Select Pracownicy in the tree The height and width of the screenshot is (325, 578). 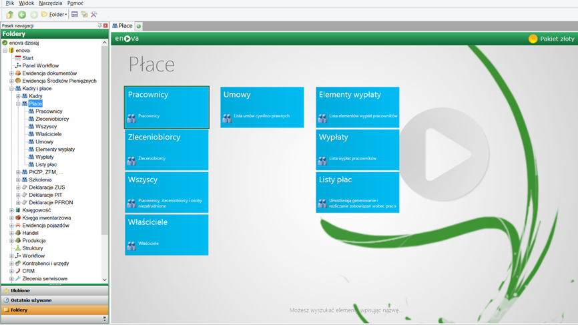click(x=49, y=111)
